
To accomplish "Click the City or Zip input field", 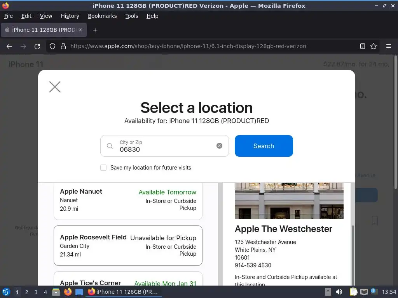I will 164,146.
